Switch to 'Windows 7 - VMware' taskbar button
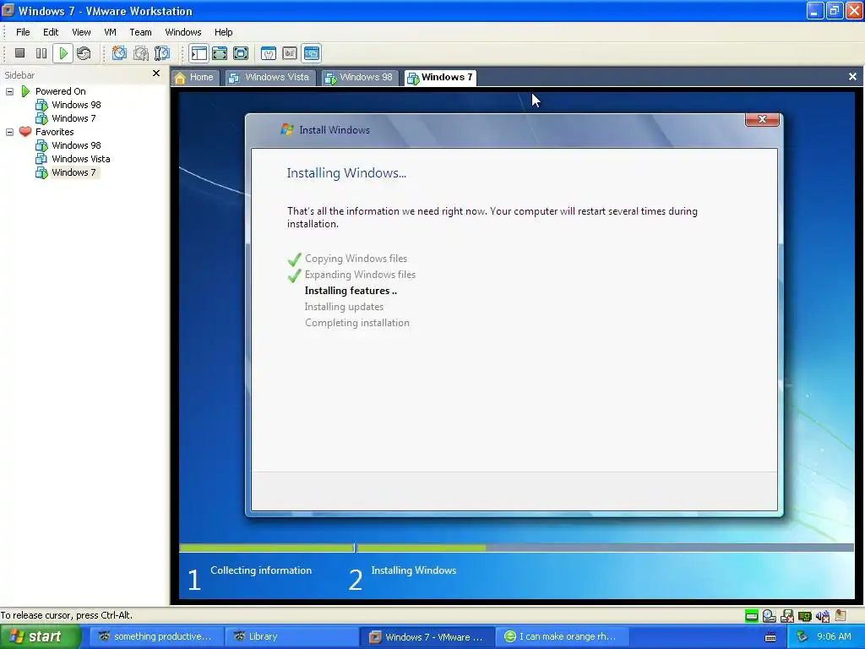 pyautogui.click(x=427, y=637)
